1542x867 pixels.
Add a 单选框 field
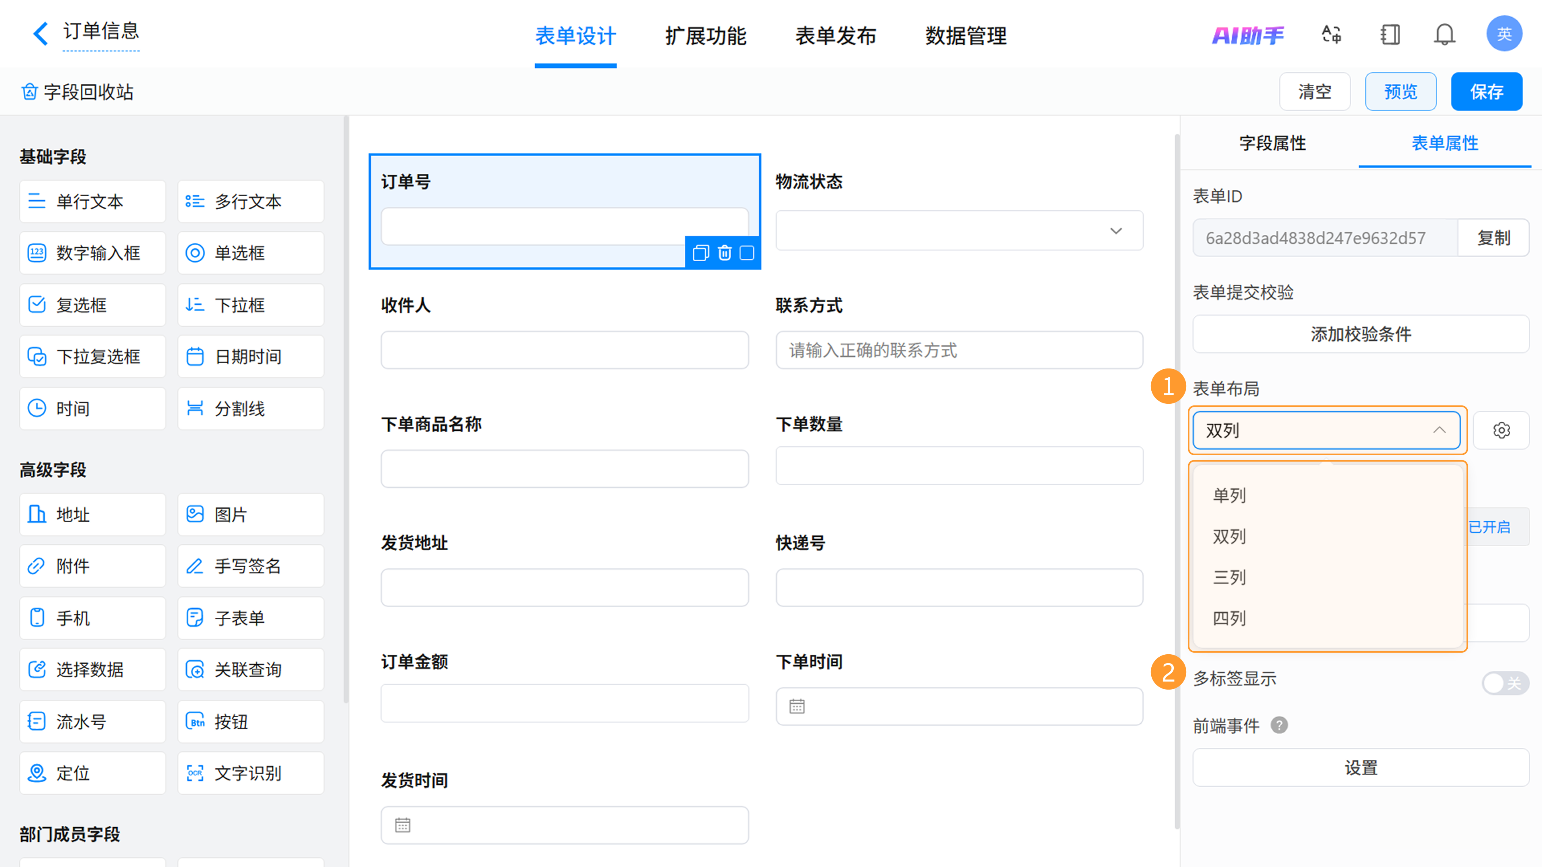[x=251, y=253]
